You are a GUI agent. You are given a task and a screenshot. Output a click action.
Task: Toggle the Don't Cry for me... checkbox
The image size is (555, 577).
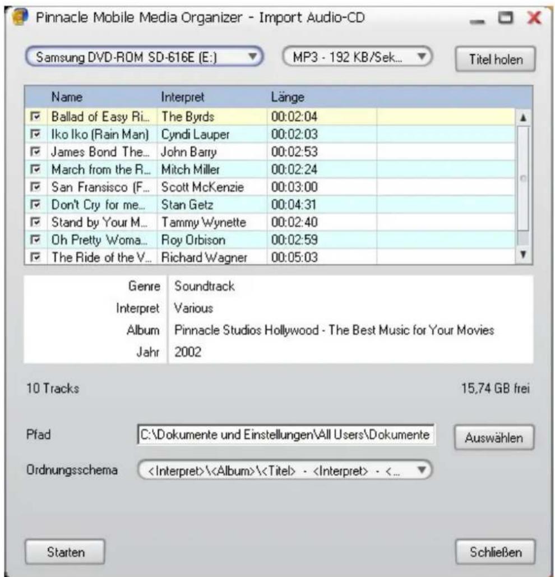(x=35, y=205)
